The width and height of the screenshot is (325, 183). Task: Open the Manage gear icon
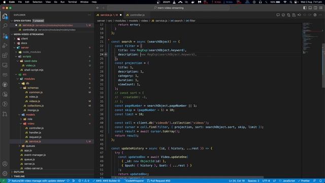(x=5, y=173)
